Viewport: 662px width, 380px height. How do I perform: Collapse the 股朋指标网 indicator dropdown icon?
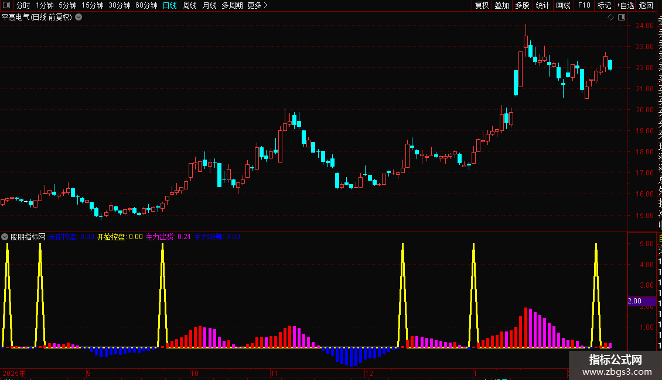[5, 237]
